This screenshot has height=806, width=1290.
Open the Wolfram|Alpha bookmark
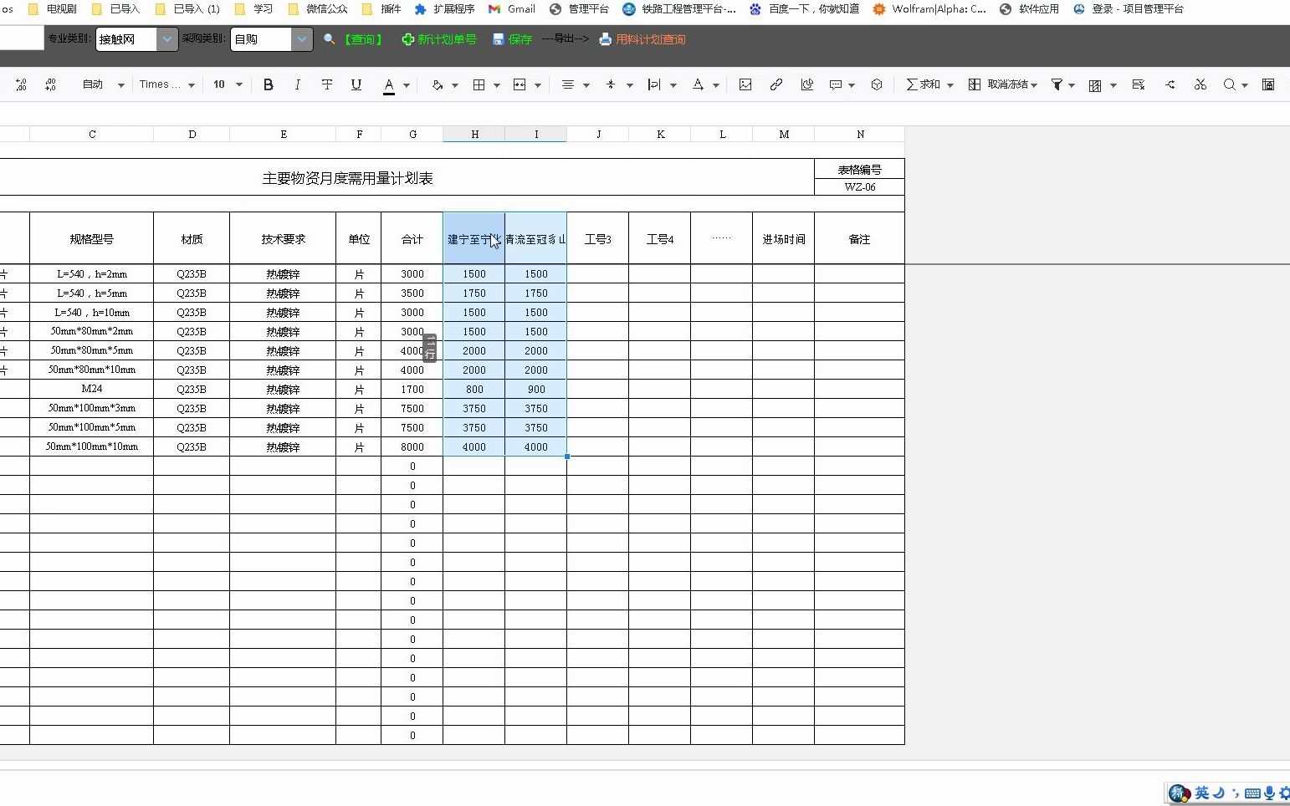pyautogui.click(x=929, y=8)
